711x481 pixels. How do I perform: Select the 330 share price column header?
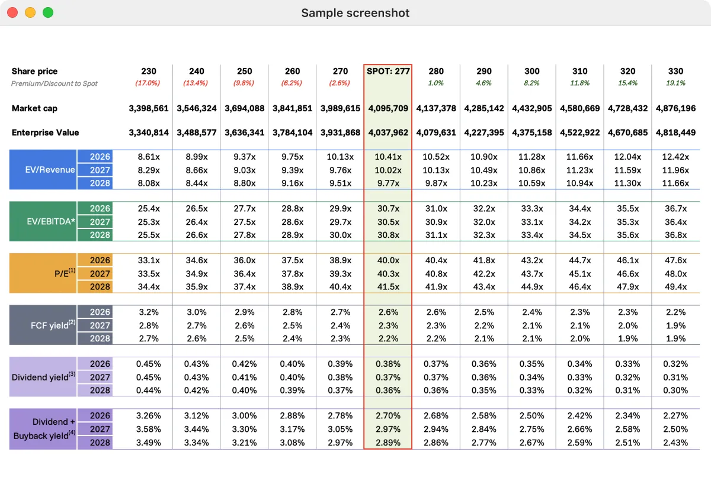click(675, 71)
